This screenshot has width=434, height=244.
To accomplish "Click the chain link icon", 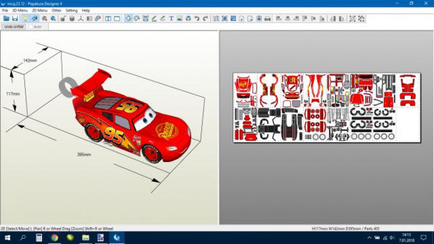I will pos(98,19).
